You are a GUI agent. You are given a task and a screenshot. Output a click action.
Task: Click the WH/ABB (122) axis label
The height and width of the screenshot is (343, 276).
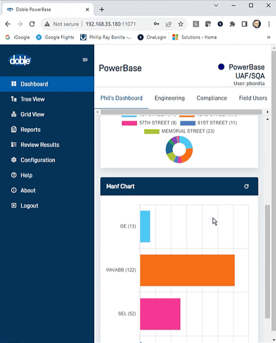pyautogui.click(x=121, y=270)
